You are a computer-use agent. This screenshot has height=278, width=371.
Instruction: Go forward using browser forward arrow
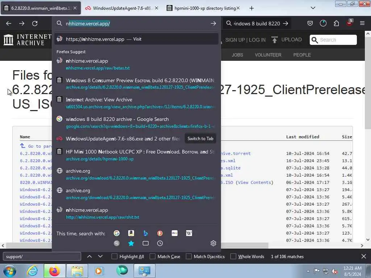(22, 24)
